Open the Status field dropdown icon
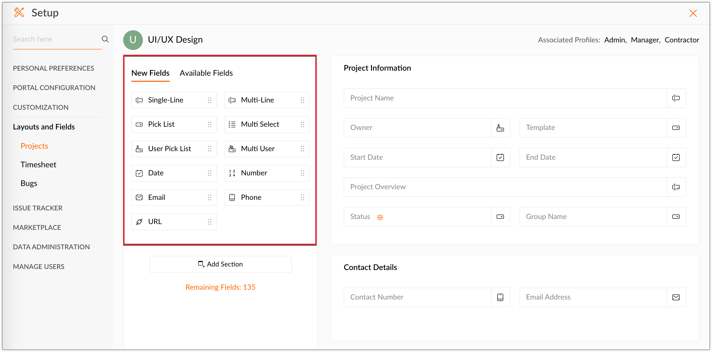 coord(500,217)
